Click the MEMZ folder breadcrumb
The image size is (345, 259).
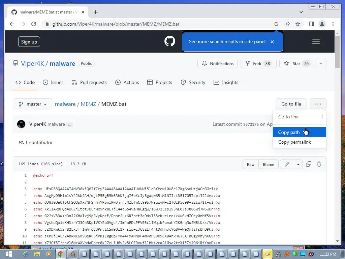point(88,104)
